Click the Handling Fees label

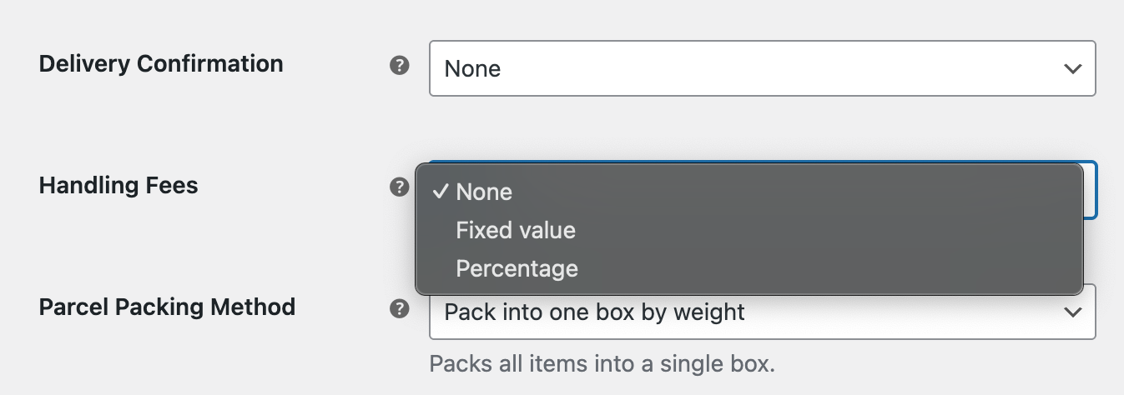coord(118,185)
